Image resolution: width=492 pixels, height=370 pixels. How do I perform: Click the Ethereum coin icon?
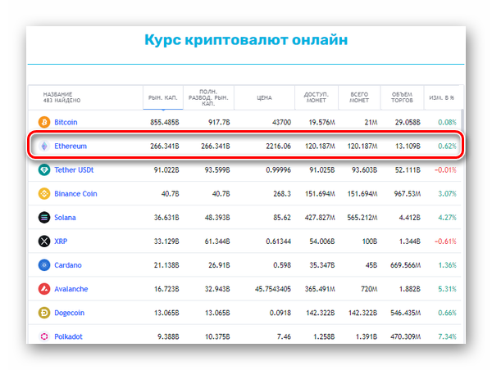click(44, 146)
